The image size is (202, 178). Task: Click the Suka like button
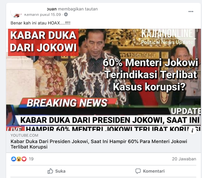[56, 171]
